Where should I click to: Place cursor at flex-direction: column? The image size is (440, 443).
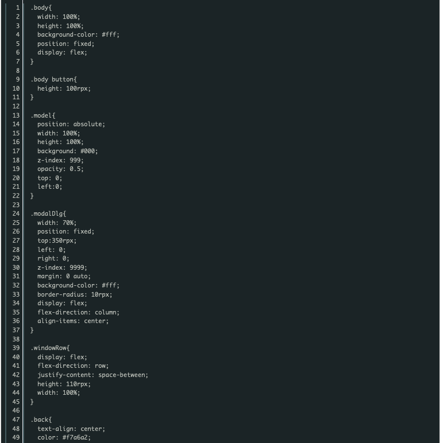(78, 312)
